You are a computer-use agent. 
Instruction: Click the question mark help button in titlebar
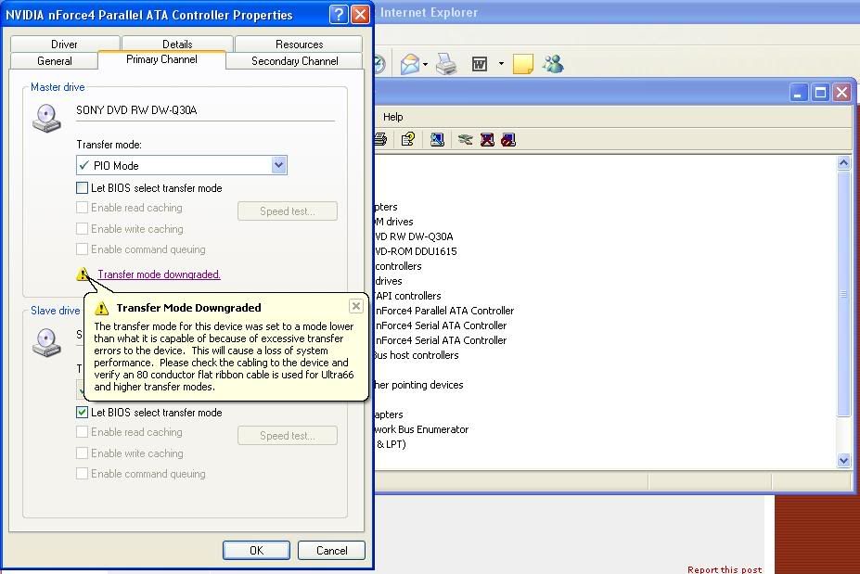coord(339,14)
